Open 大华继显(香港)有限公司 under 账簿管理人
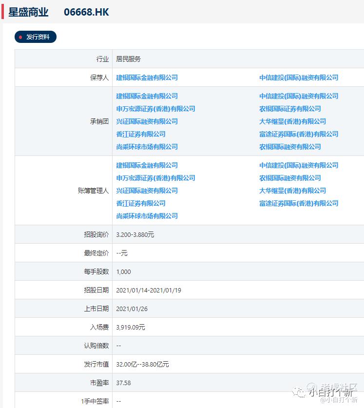Screen dimensions: 364x408 (x=292, y=191)
